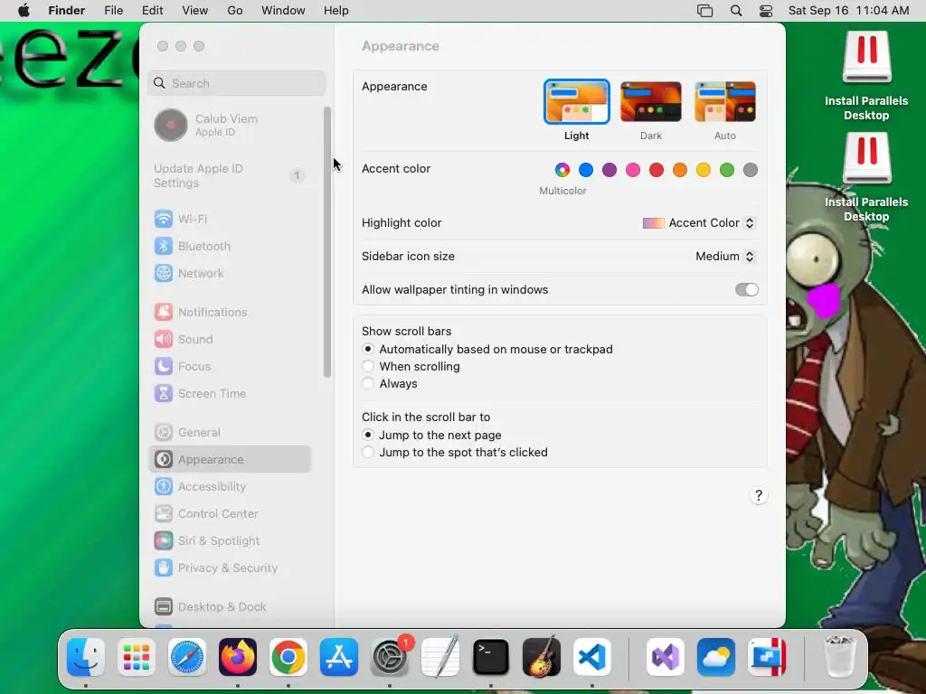This screenshot has height=694, width=926.
Task: Open Highlight color Accent Color dropdown
Action: click(x=699, y=223)
